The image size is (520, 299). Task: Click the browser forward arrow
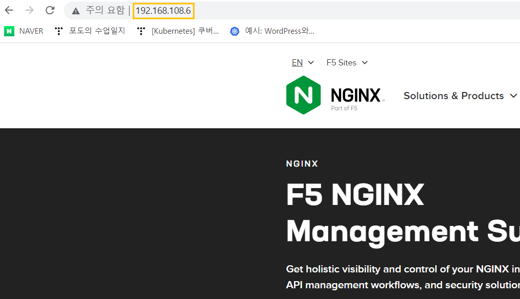point(30,10)
